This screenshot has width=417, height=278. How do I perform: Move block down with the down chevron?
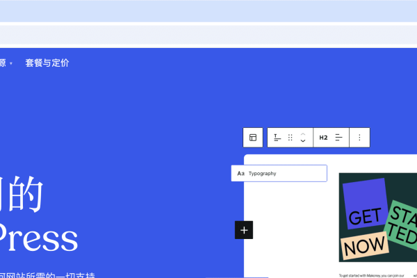click(303, 142)
